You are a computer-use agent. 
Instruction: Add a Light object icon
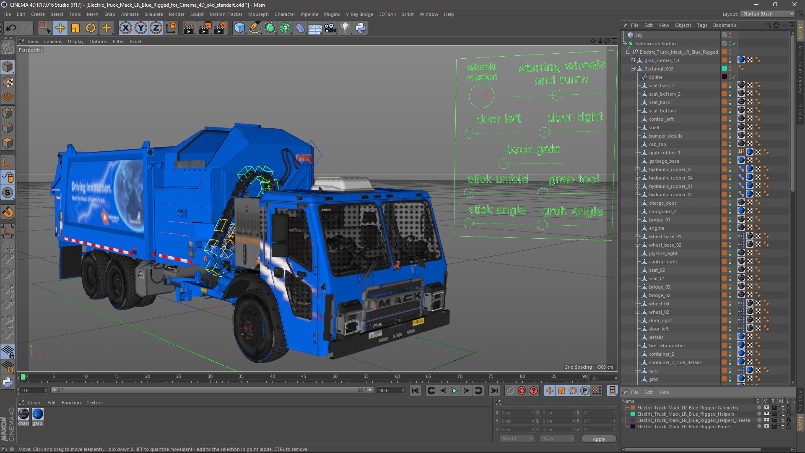point(345,28)
